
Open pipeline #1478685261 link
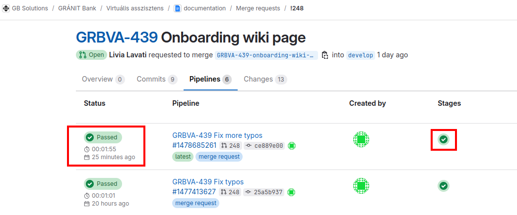(194, 145)
